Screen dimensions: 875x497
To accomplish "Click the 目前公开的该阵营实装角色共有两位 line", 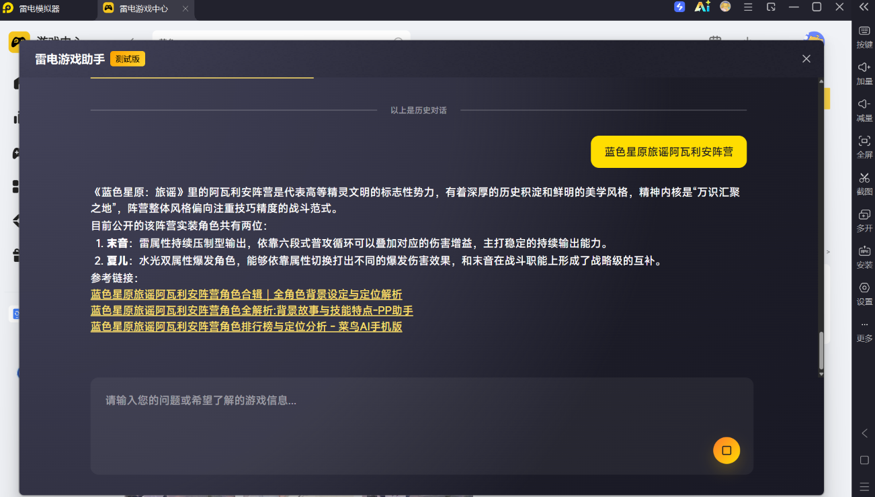I will click(x=179, y=226).
